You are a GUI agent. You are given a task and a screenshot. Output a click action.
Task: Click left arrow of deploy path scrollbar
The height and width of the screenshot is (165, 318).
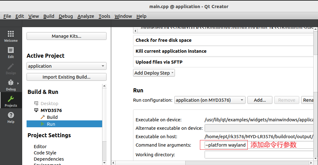click(136, 31)
